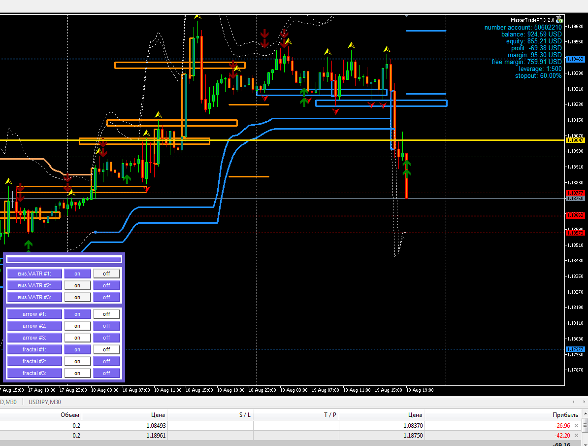Click the 0.2 volume in 1.08493 row
This screenshot has height=446, width=588.
(x=76, y=426)
